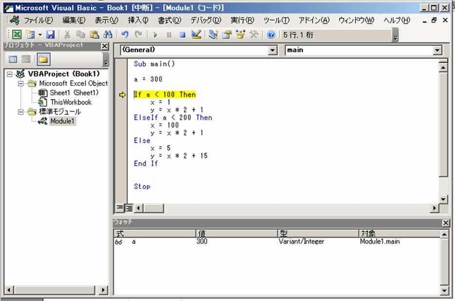Click View Object icon in project panel
This screenshot has height=301, width=455.
pos(26,59)
